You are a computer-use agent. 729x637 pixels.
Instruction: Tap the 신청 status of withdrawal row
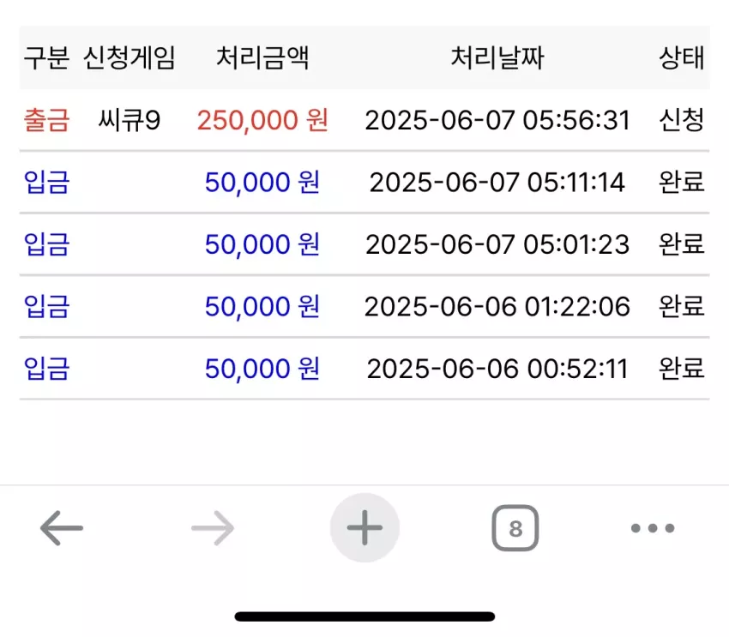click(x=682, y=120)
